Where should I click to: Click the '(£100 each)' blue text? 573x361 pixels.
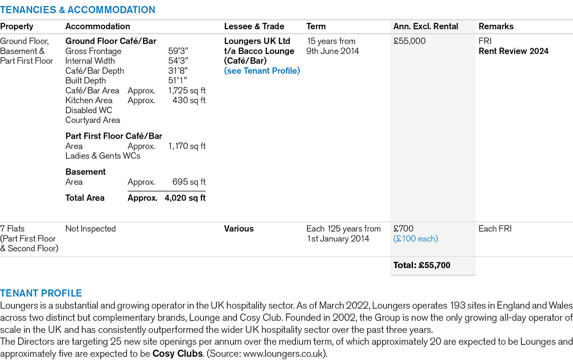click(x=415, y=239)
